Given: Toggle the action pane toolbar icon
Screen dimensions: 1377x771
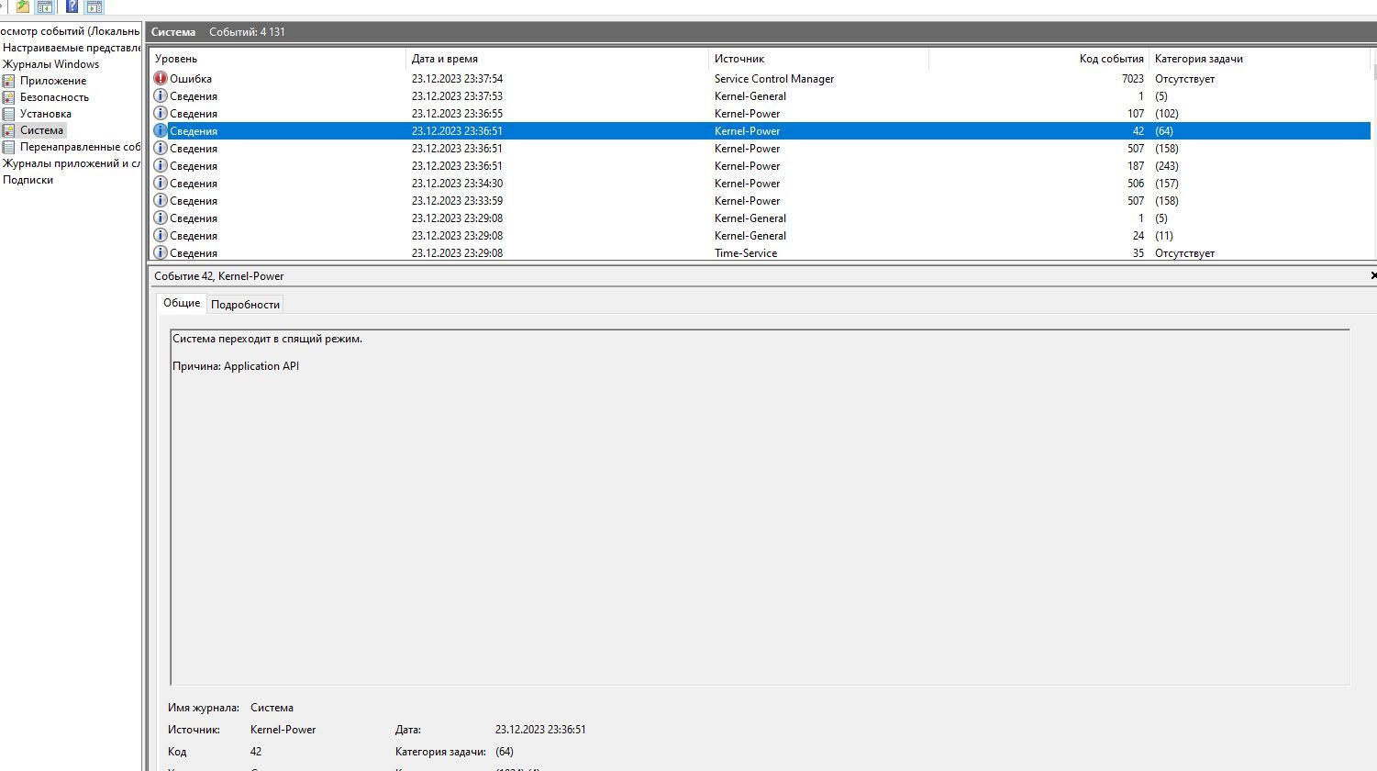Looking at the screenshot, I should coord(94,6).
